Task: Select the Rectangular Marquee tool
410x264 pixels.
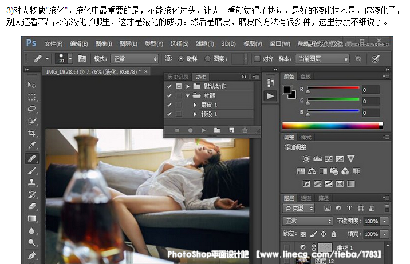Action: tap(32, 97)
